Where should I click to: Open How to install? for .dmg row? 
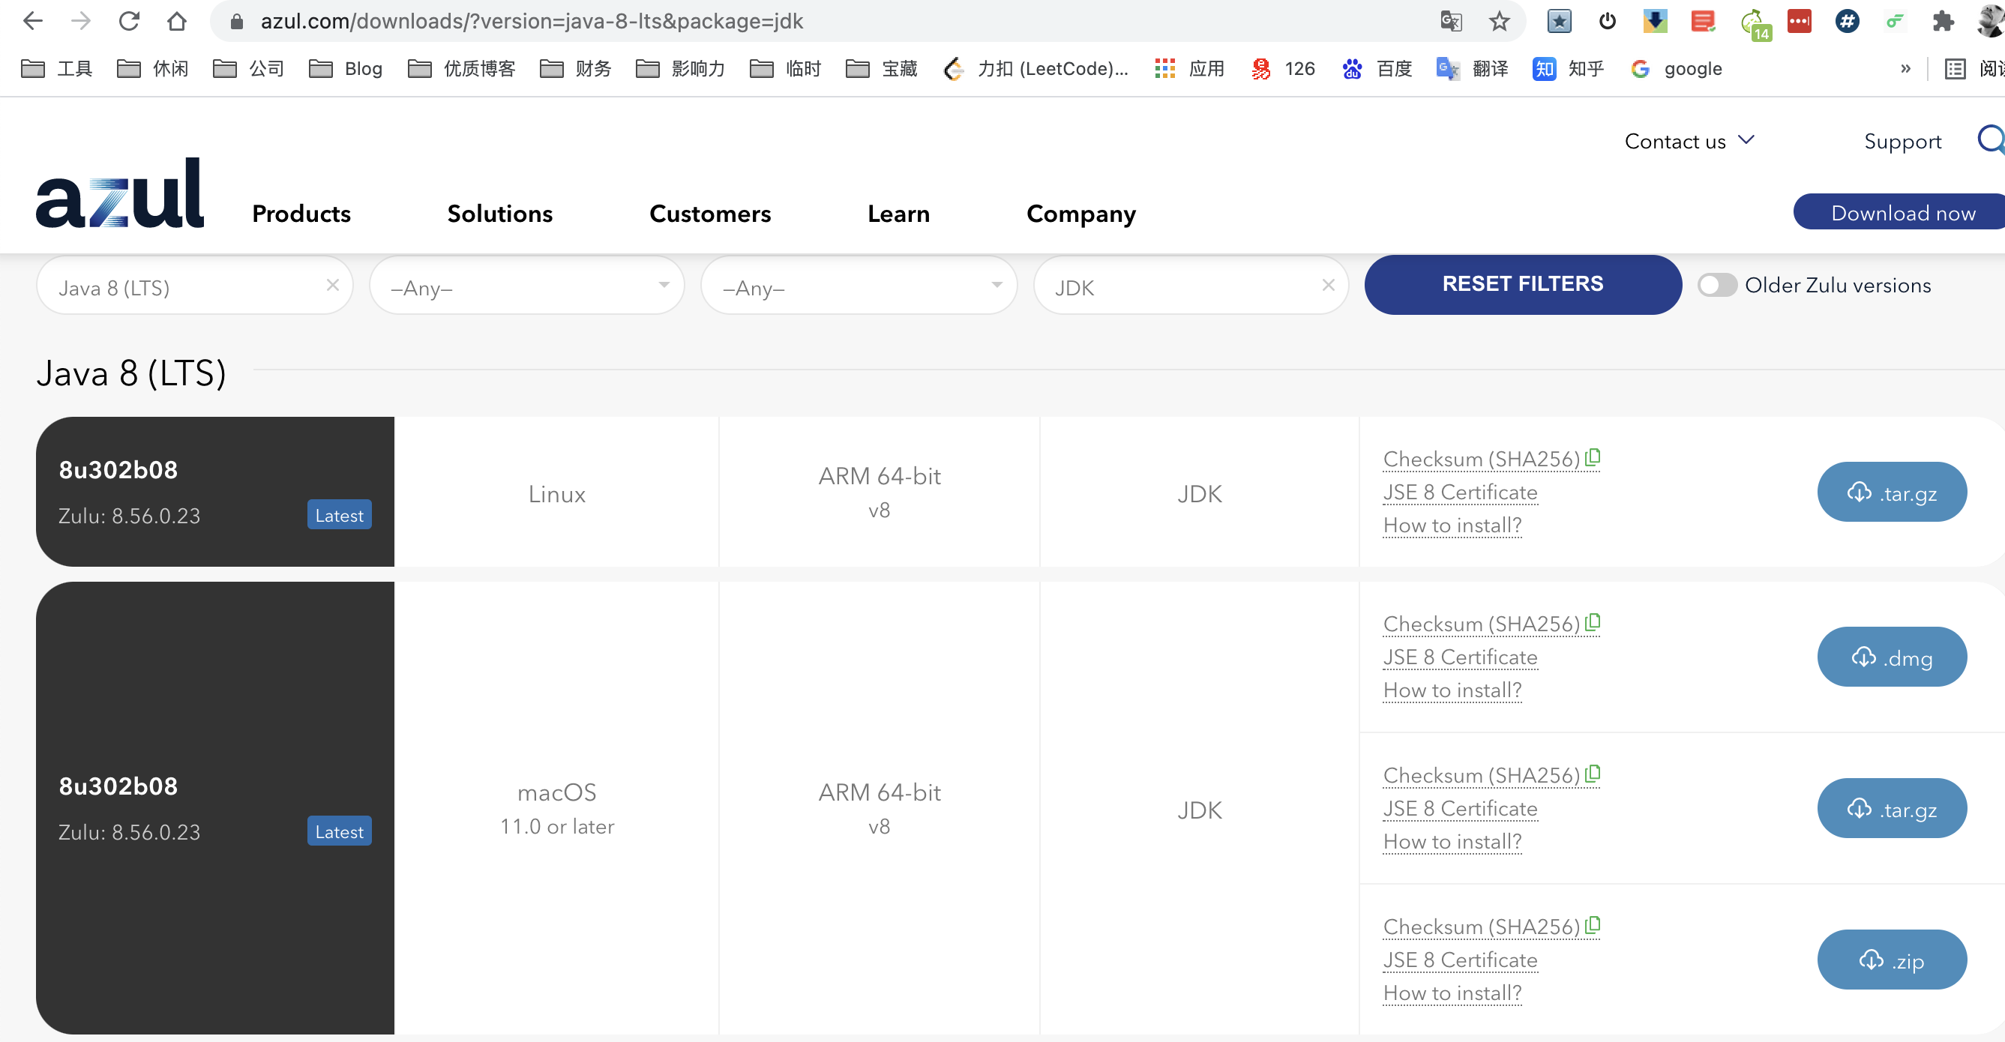coord(1452,690)
